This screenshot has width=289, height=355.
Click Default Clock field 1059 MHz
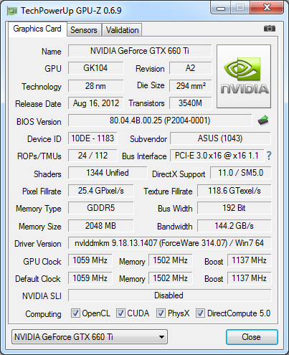[90, 278]
